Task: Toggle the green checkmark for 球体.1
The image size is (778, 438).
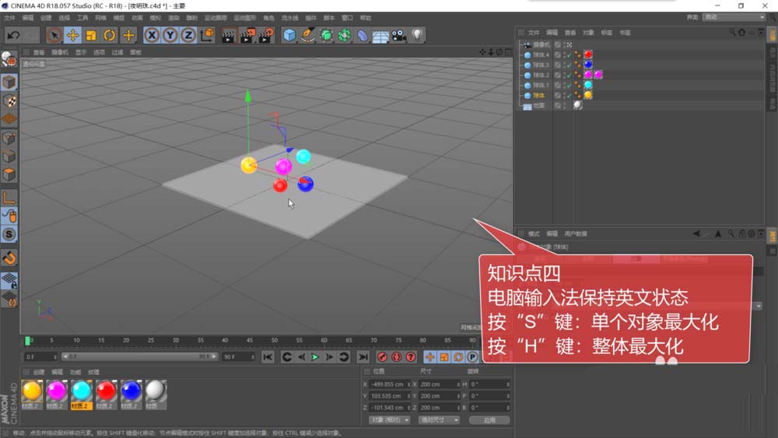Action: [x=569, y=86]
